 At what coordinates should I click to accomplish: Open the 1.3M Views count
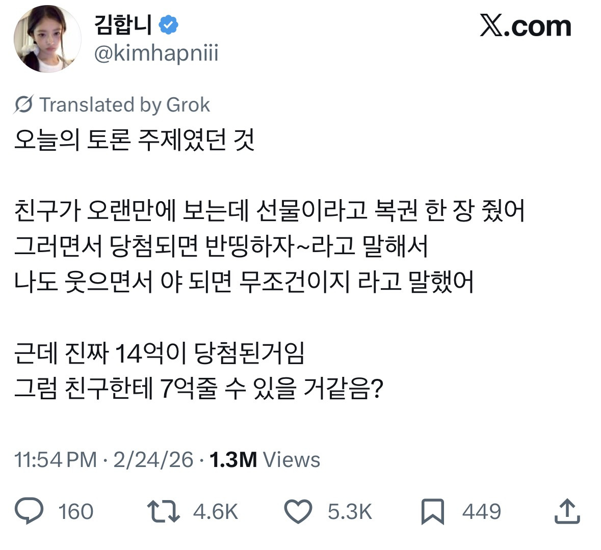(265, 459)
